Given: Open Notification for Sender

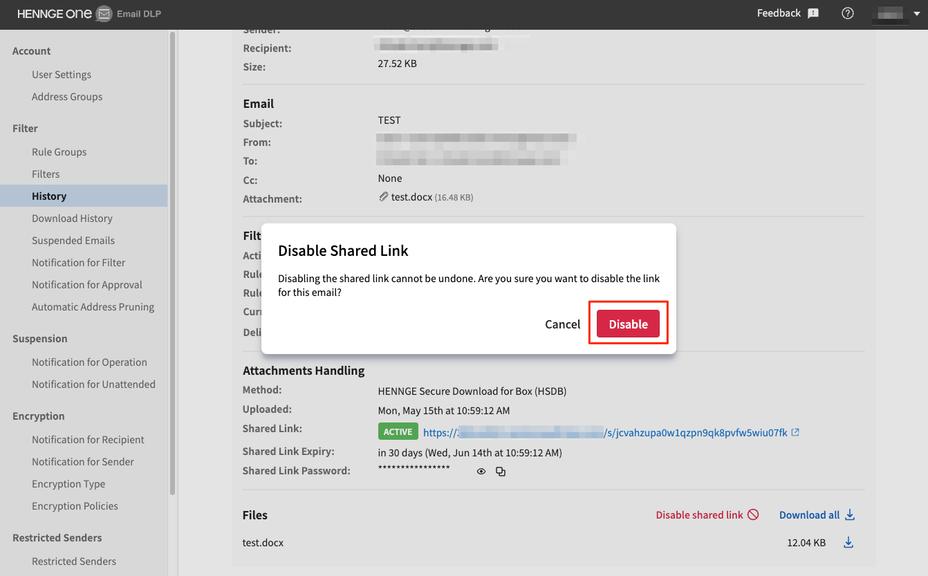Looking at the screenshot, I should (x=84, y=462).
